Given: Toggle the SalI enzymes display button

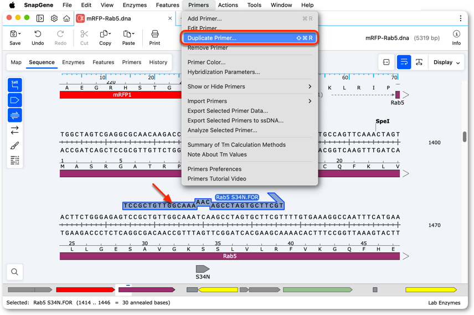Looking at the screenshot, I should tap(15, 85).
